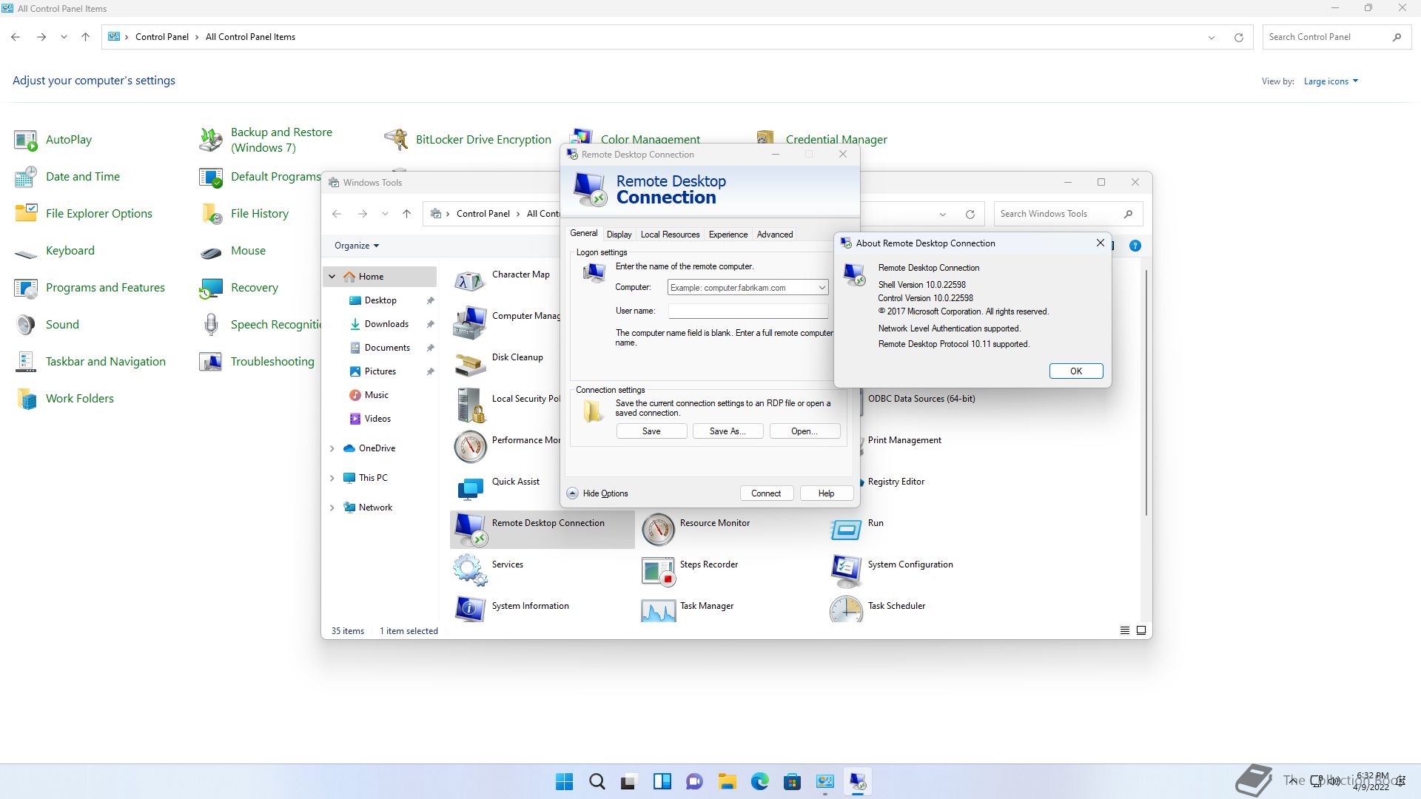Open taskbar Search
The width and height of the screenshot is (1421, 799).
point(597,781)
